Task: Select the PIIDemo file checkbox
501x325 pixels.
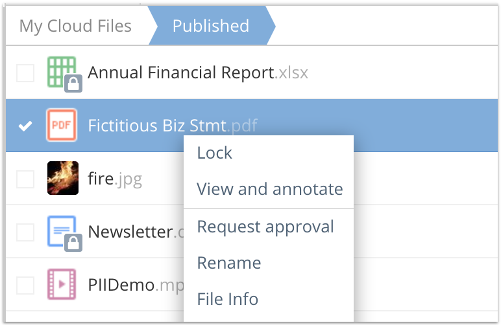Action: (25, 285)
